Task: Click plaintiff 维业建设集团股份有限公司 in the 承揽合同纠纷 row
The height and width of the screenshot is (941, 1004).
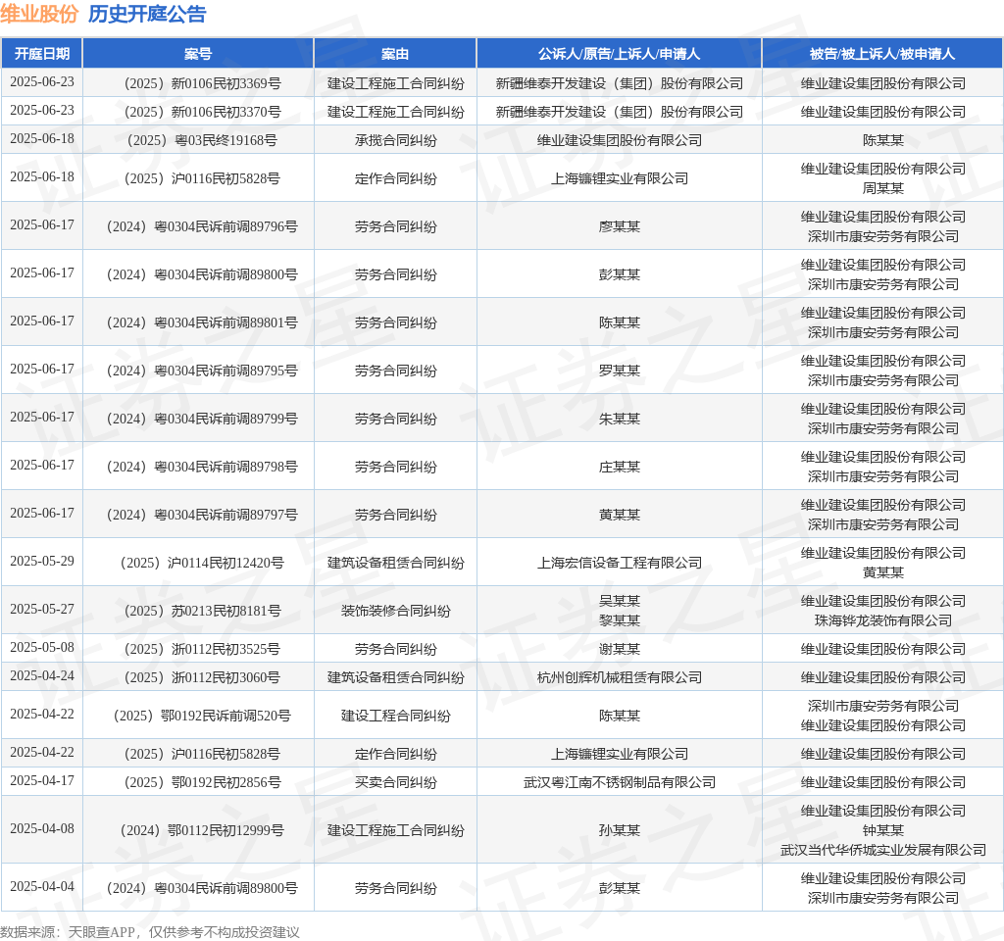Action: tap(620, 140)
